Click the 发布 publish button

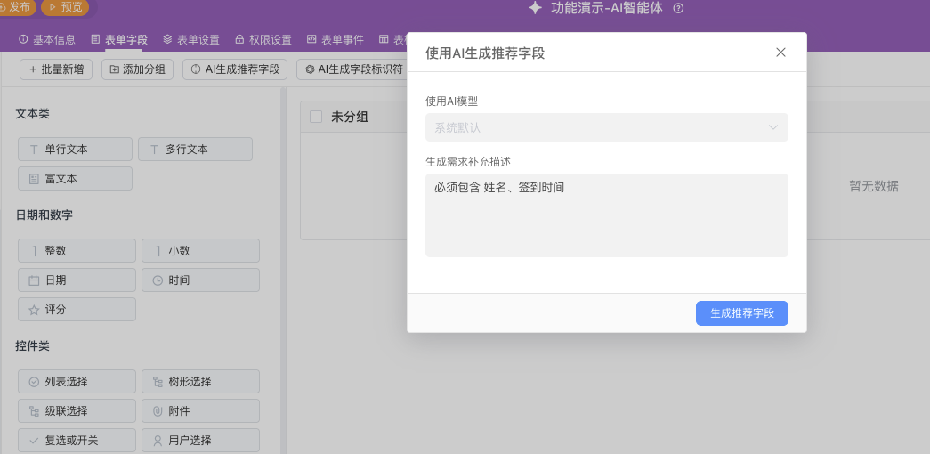(17, 7)
